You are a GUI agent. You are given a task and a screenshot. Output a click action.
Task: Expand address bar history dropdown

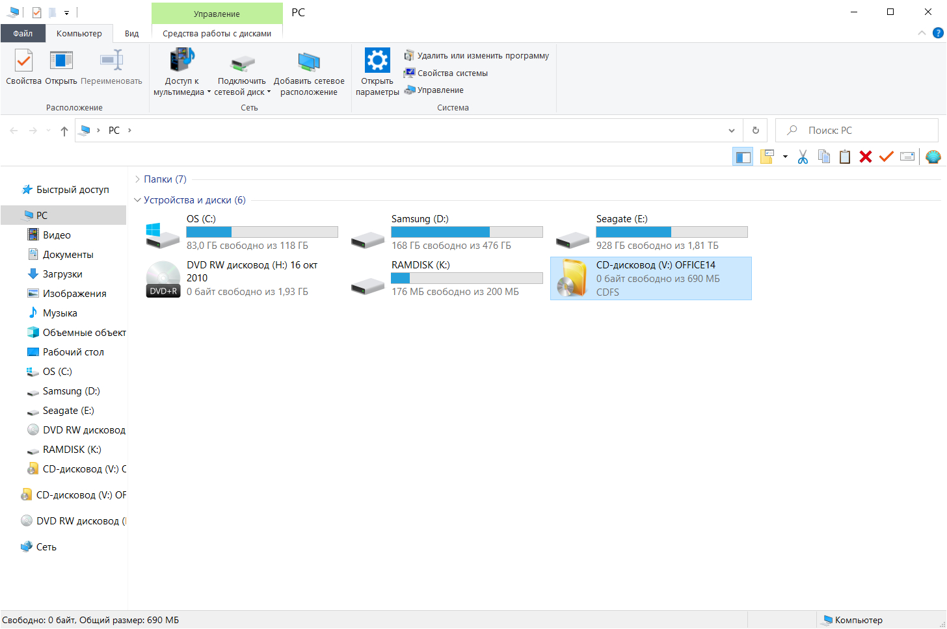tap(732, 131)
